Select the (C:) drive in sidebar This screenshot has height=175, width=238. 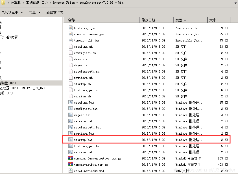point(31,83)
